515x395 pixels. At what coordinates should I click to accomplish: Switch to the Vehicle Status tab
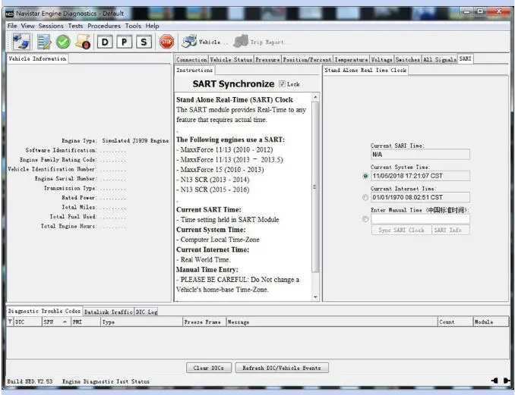[231, 60]
